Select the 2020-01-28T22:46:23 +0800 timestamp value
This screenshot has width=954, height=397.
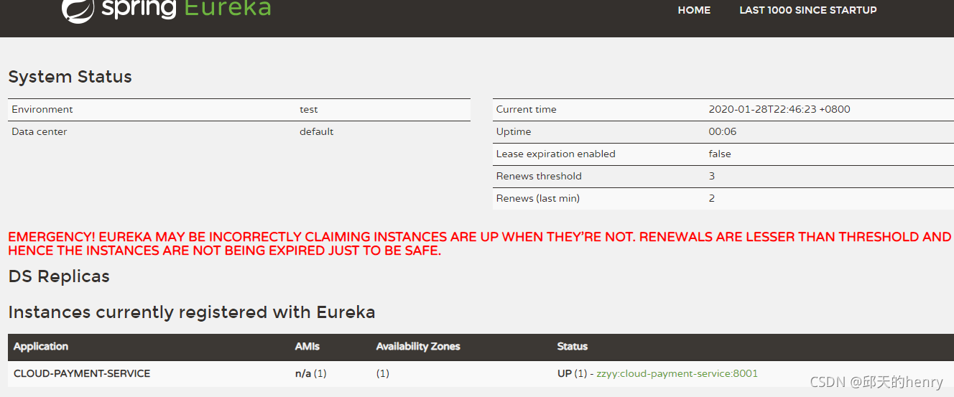(779, 109)
